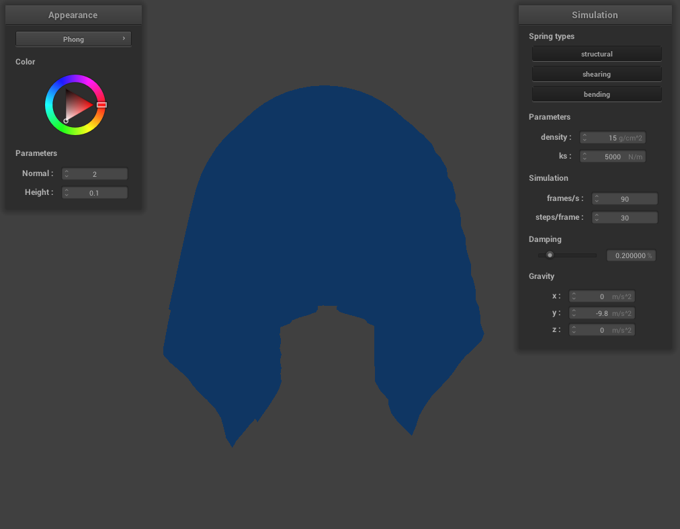Open the Phong shader dropdown

click(x=73, y=39)
